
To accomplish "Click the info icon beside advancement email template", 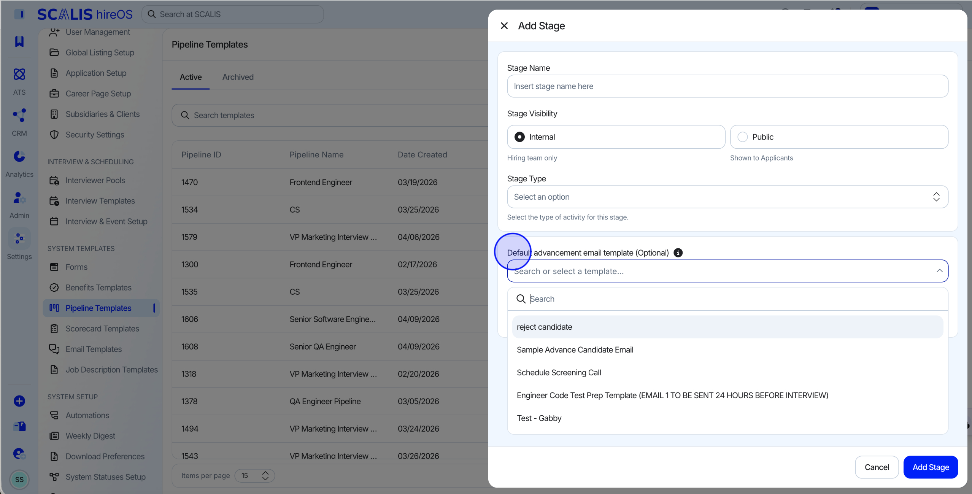I will (678, 253).
